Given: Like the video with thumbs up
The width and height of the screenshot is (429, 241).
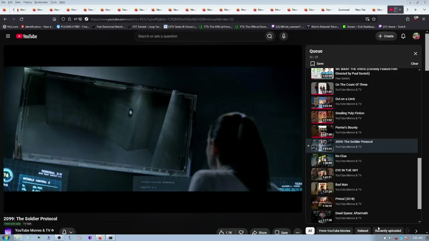Looking at the screenshot, I should coord(225,233).
